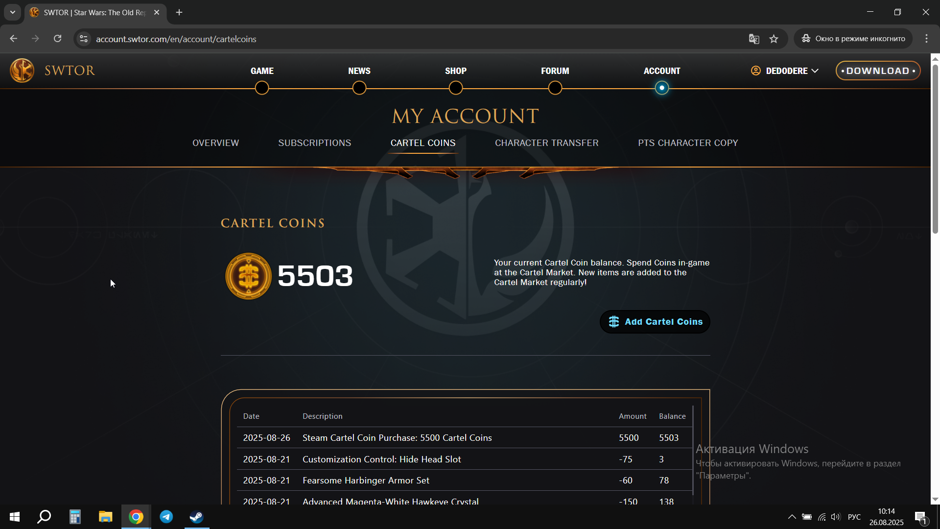This screenshot has width=940, height=529.
Task: Click the Balance column header
Action: (x=672, y=416)
